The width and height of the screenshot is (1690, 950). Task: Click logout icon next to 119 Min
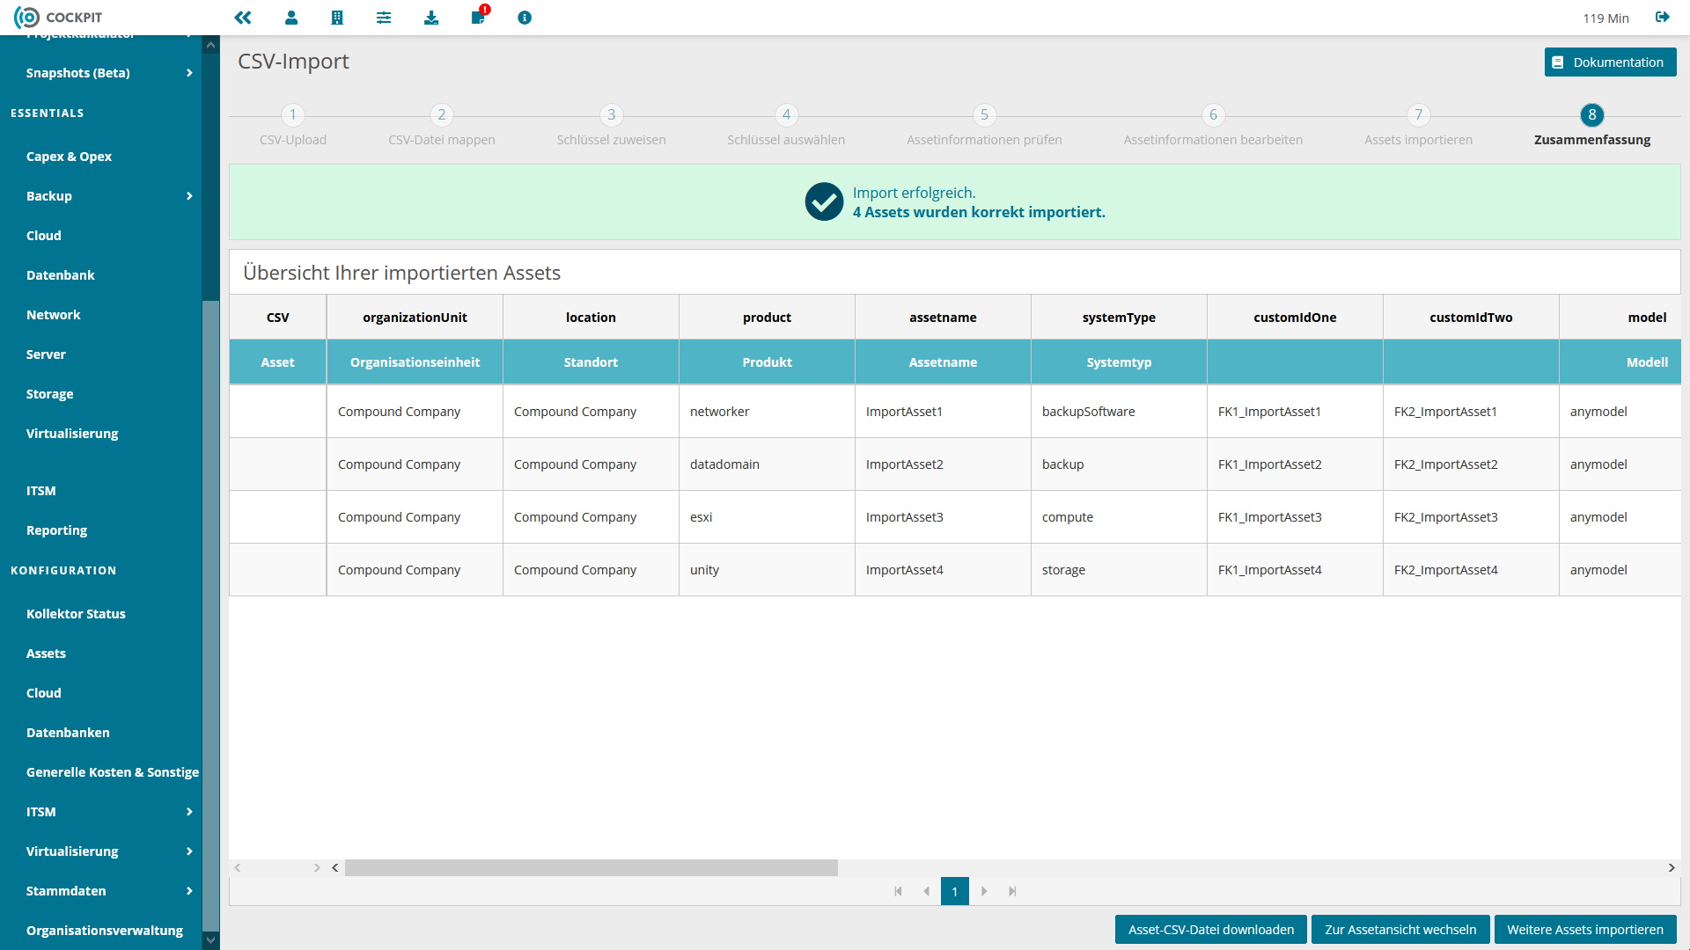tap(1663, 18)
